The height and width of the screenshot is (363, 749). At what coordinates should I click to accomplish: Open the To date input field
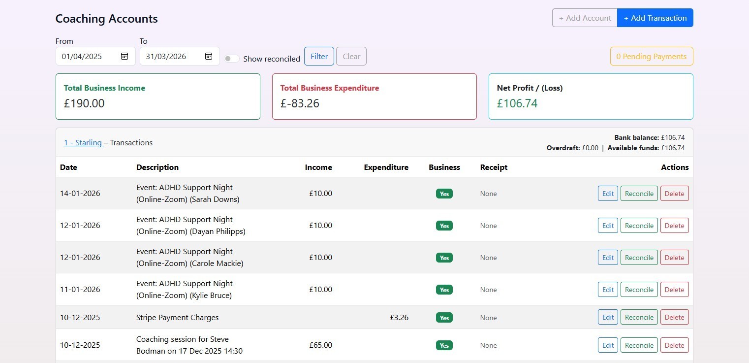tap(172, 56)
